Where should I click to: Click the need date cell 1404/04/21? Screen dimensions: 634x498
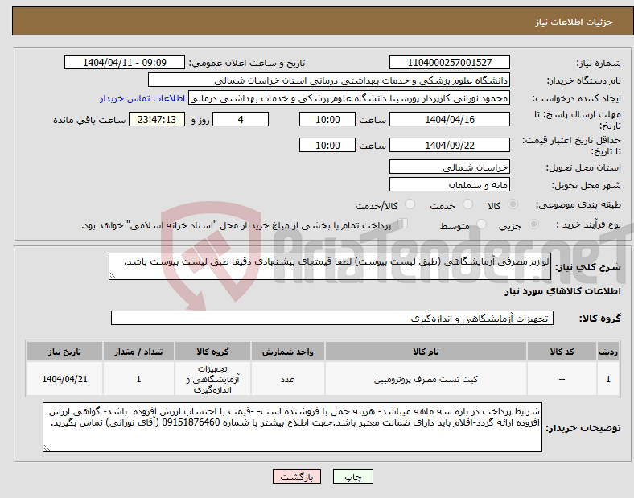point(64,379)
